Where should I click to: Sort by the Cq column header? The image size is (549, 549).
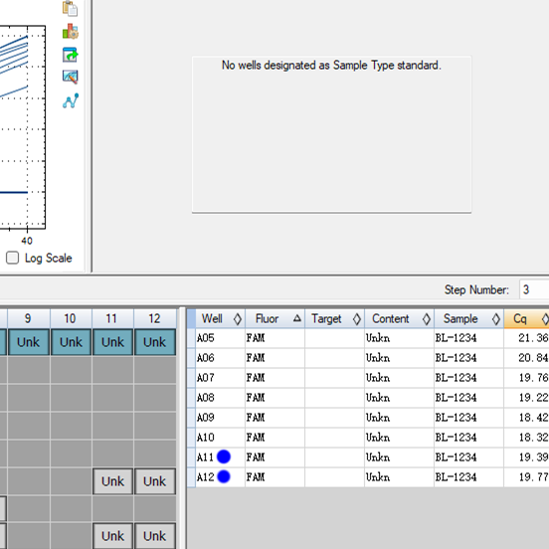click(x=526, y=318)
